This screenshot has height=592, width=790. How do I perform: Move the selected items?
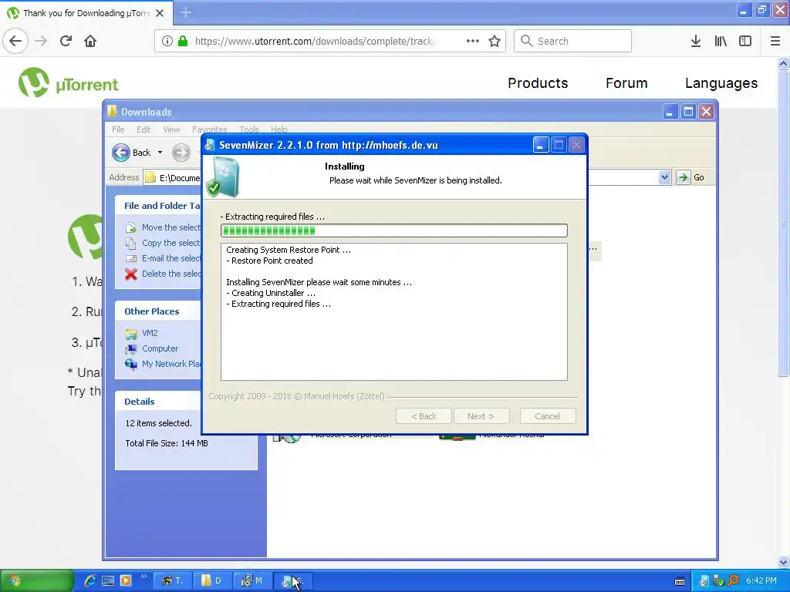(162, 227)
